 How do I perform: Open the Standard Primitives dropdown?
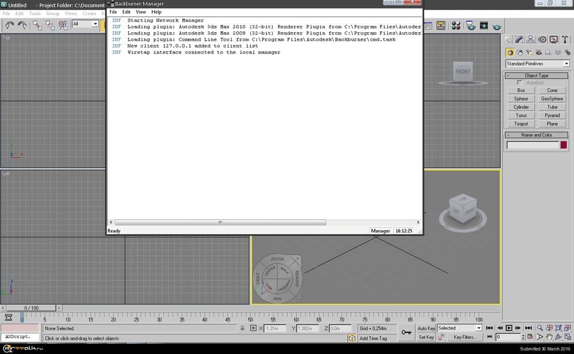pyautogui.click(x=537, y=64)
